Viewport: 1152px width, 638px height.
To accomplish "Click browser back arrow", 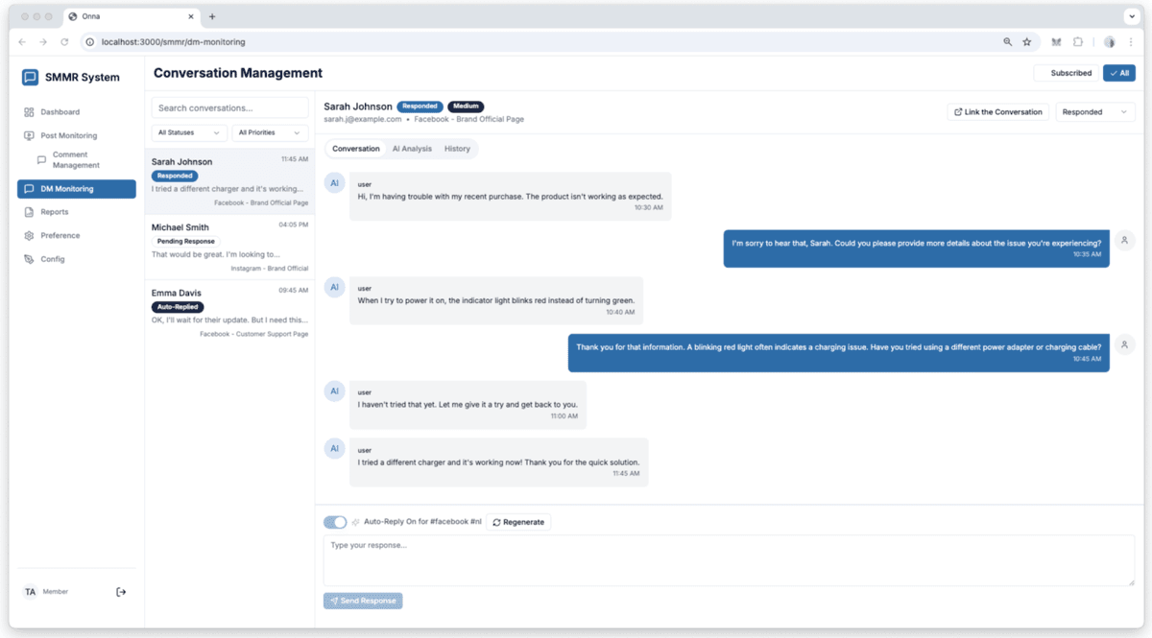I will point(22,42).
